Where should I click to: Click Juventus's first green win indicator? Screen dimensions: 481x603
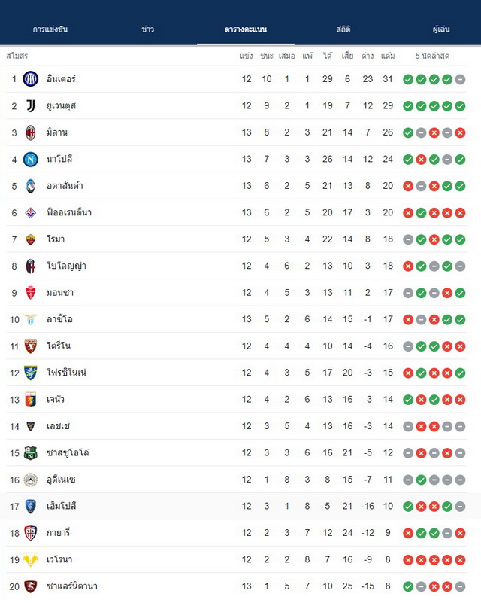click(x=408, y=106)
